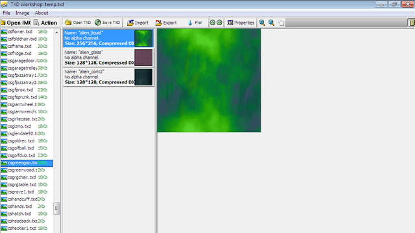This screenshot has height=233, width=415.
Task: Click the reset zoom icon beside magnifiers
Action: coord(281,23)
